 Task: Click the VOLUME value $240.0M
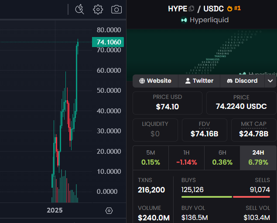click(154, 218)
